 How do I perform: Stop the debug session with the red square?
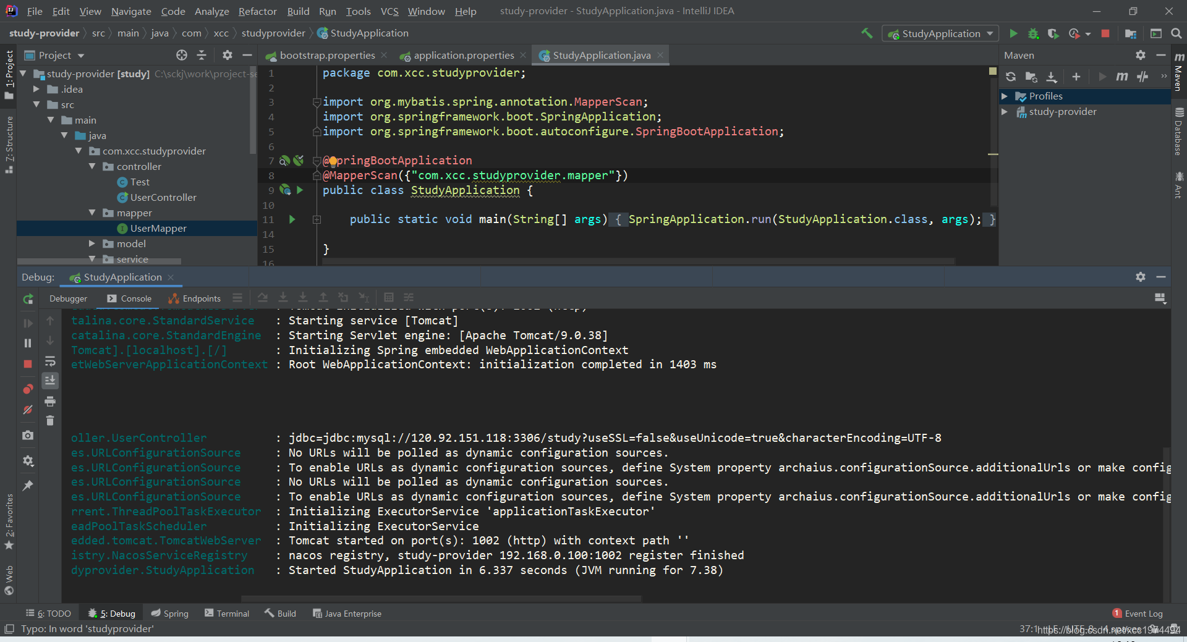(x=28, y=364)
